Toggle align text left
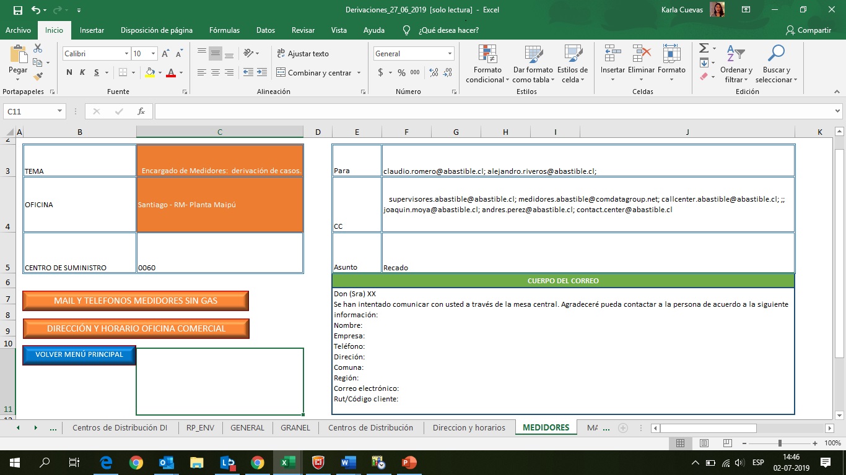This screenshot has height=475, width=846. (x=202, y=72)
